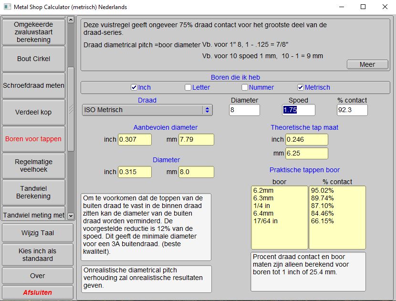The image size is (396, 301).
Task: Click the sidebar scroll down arrow
Action: coord(71,216)
